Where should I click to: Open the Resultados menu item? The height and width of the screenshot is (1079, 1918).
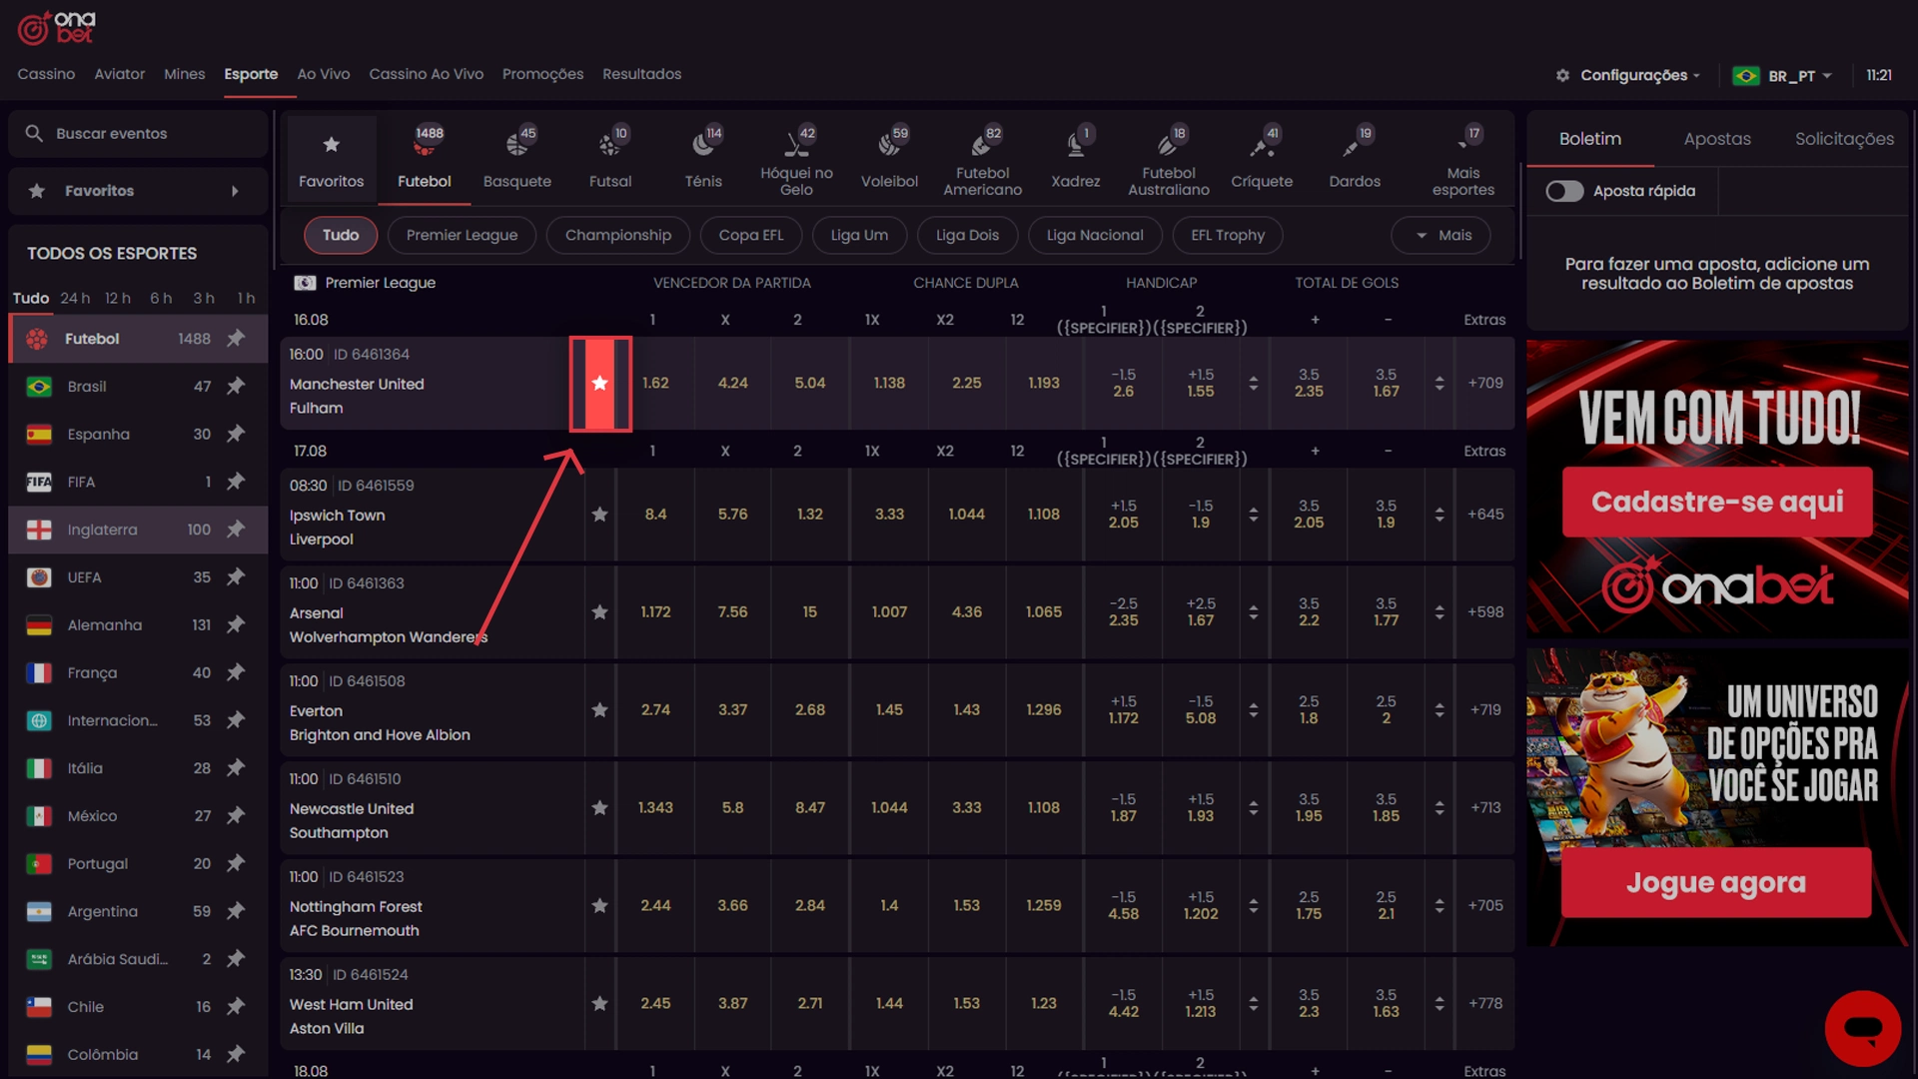point(641,74)
